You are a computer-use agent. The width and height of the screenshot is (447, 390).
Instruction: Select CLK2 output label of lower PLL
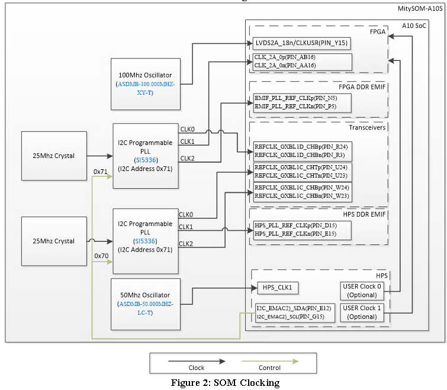(186, 244)
